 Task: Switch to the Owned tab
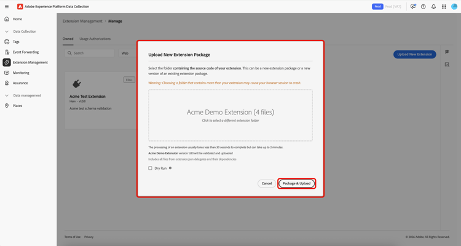click(68, 39)
